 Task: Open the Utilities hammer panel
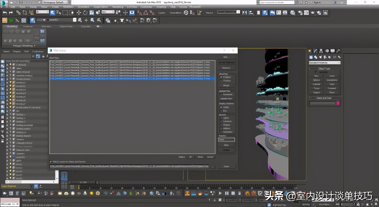(338, 51)
